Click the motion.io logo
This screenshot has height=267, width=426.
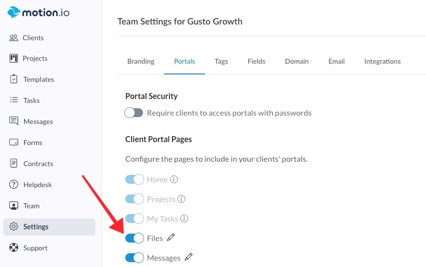(38, 12)
